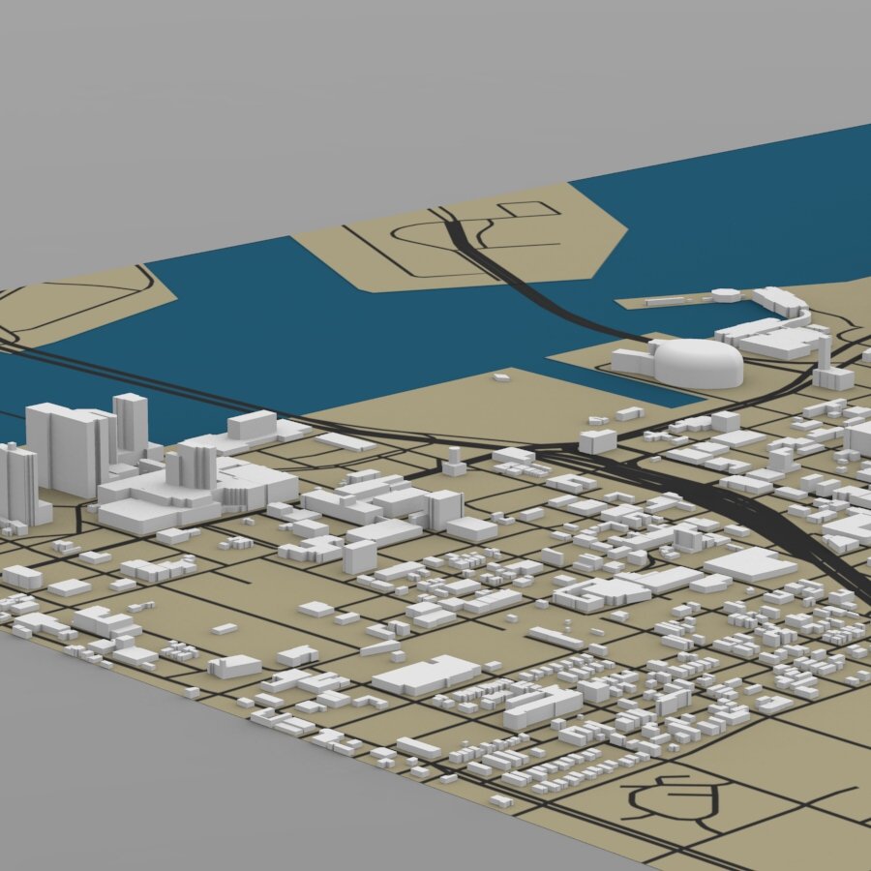This screenshot has width=871, height=871.
Task: Select the small cylindrical building on the pier
Action: [x=726, y=295]
